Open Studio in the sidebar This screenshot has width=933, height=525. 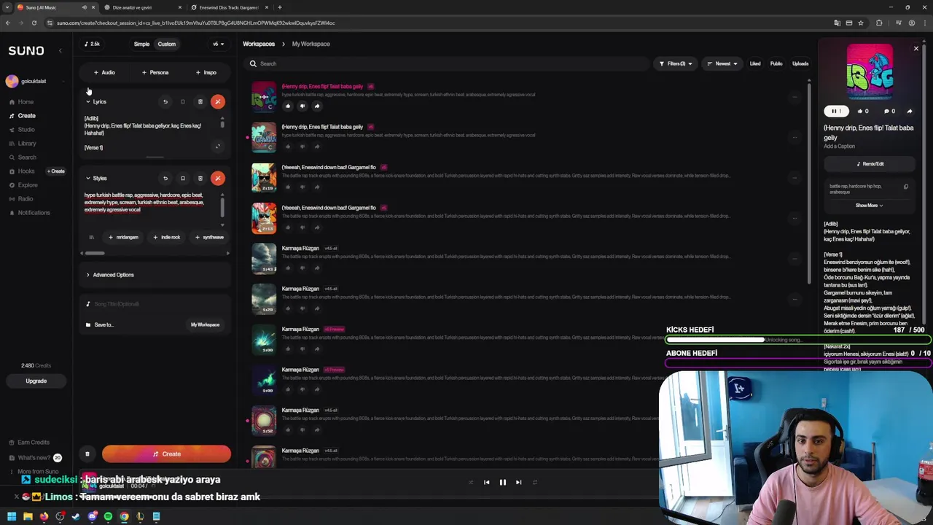(x=26, y=130)
